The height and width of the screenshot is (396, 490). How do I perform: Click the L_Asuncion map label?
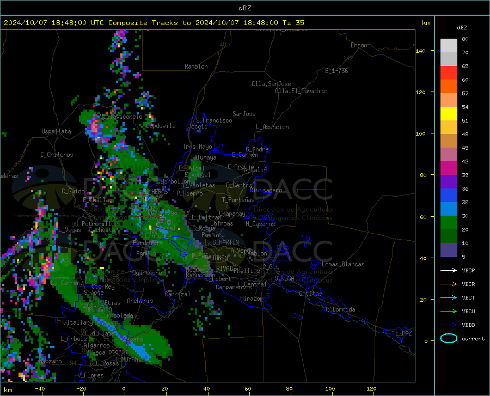272,127
